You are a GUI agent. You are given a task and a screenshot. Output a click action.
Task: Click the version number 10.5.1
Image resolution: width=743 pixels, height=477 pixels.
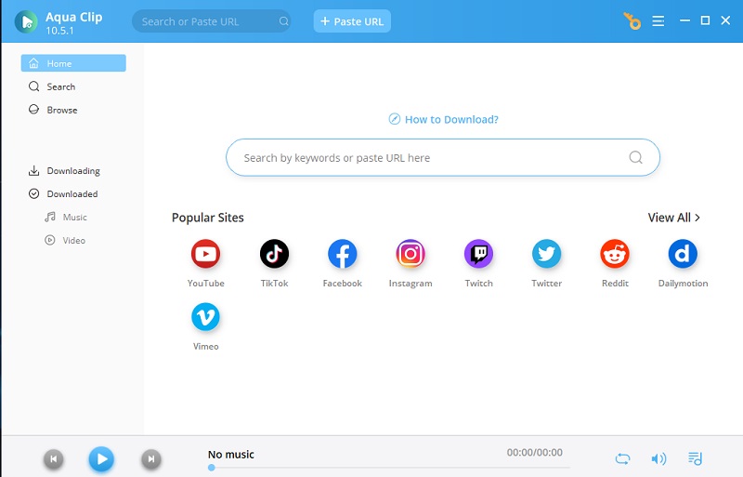(x=59, y=31)
